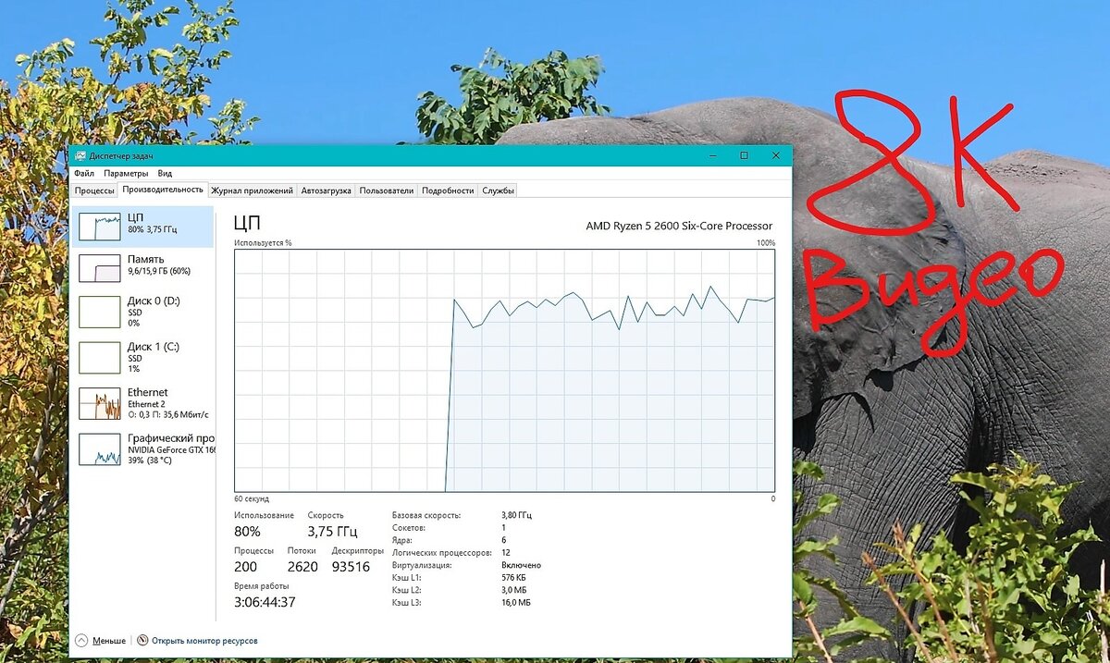The height and width of the screenshot is (663, 1110).
Task: Open the Открыть монитор ресурсов link
Action: pyautogui.click(x=204, y=640)
